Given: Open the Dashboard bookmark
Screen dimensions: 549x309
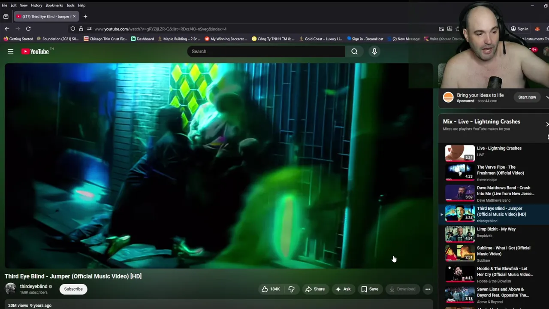Looking at the screenshot, I should 142,39.
